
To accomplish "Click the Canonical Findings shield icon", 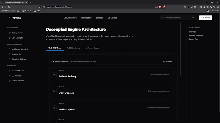I will click(10, 59).
